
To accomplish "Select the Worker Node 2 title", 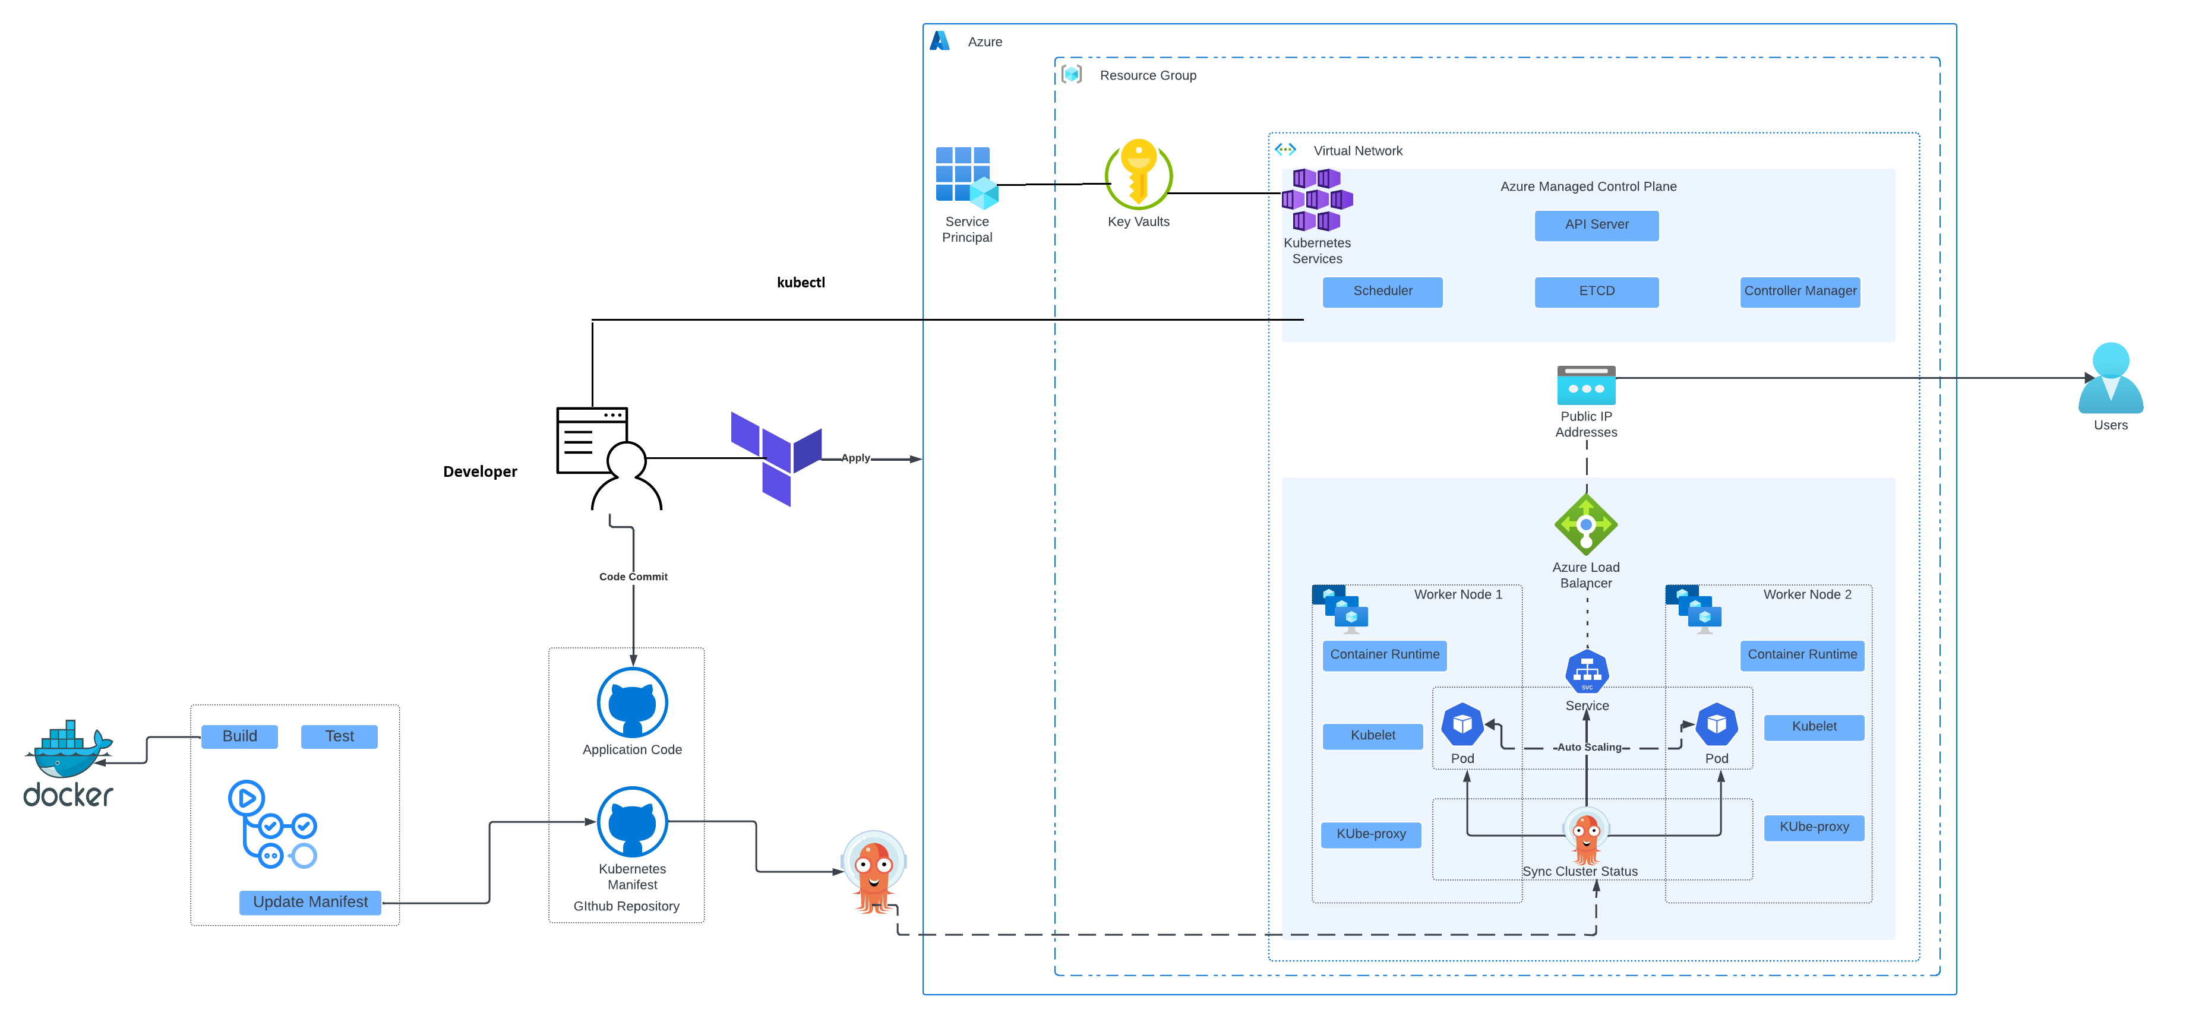I will pos(1806,594).
